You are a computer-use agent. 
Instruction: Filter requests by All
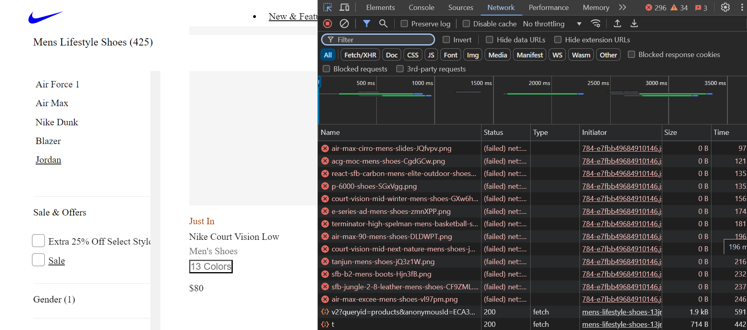tap(328, 55)
